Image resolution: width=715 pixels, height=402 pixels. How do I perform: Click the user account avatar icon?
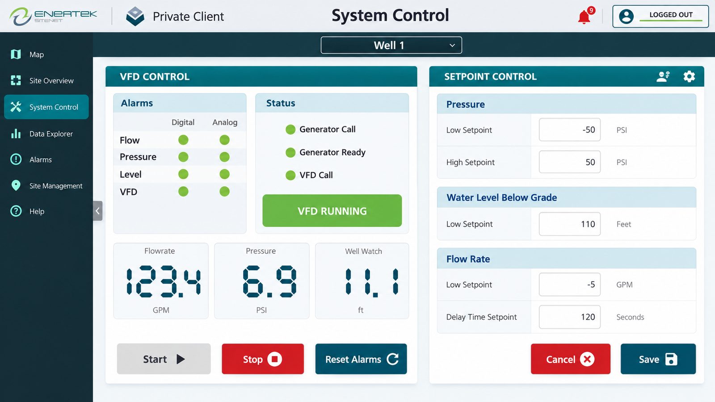pos(626,17)
